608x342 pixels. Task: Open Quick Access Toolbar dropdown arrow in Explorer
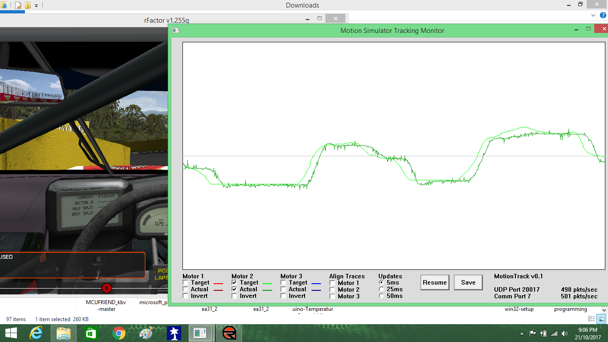point(36,6)
